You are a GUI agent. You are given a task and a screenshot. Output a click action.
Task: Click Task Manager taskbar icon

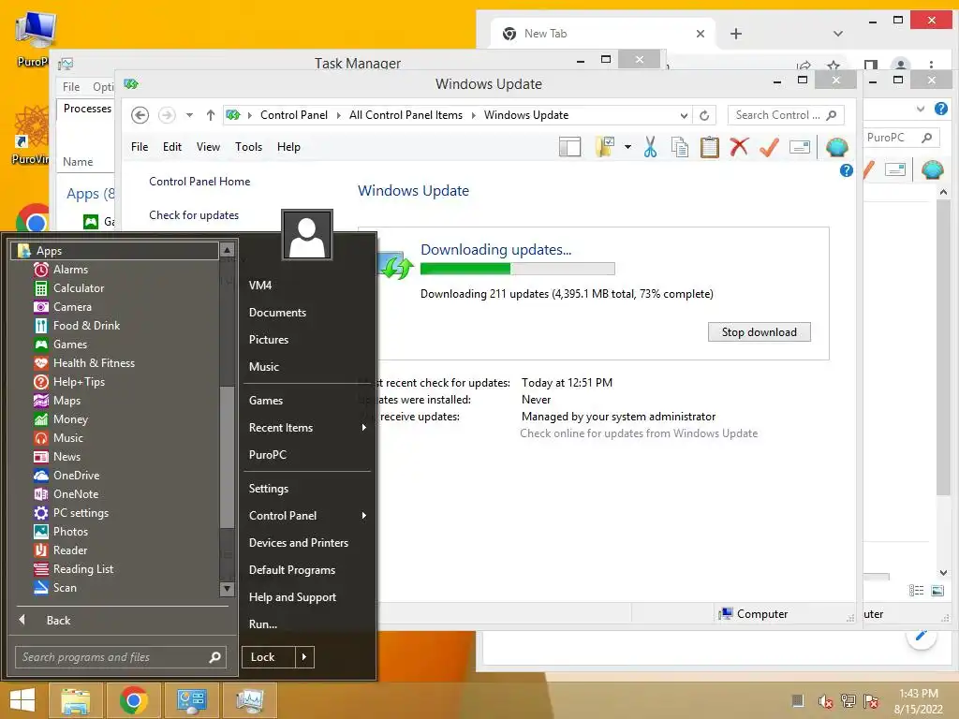coord(249,700)
